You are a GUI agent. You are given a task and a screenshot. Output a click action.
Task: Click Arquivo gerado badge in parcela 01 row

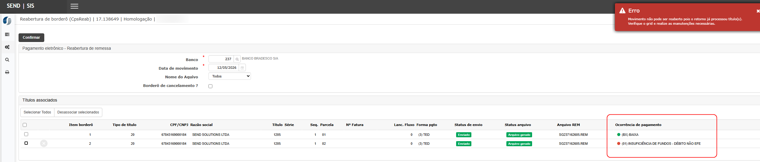[519, 135]
